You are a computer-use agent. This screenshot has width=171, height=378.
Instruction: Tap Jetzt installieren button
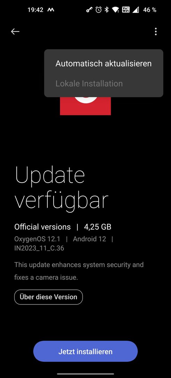[x=85, y=351]
